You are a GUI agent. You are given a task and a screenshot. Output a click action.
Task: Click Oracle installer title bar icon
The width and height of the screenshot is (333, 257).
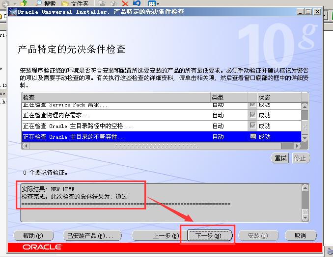13,12
